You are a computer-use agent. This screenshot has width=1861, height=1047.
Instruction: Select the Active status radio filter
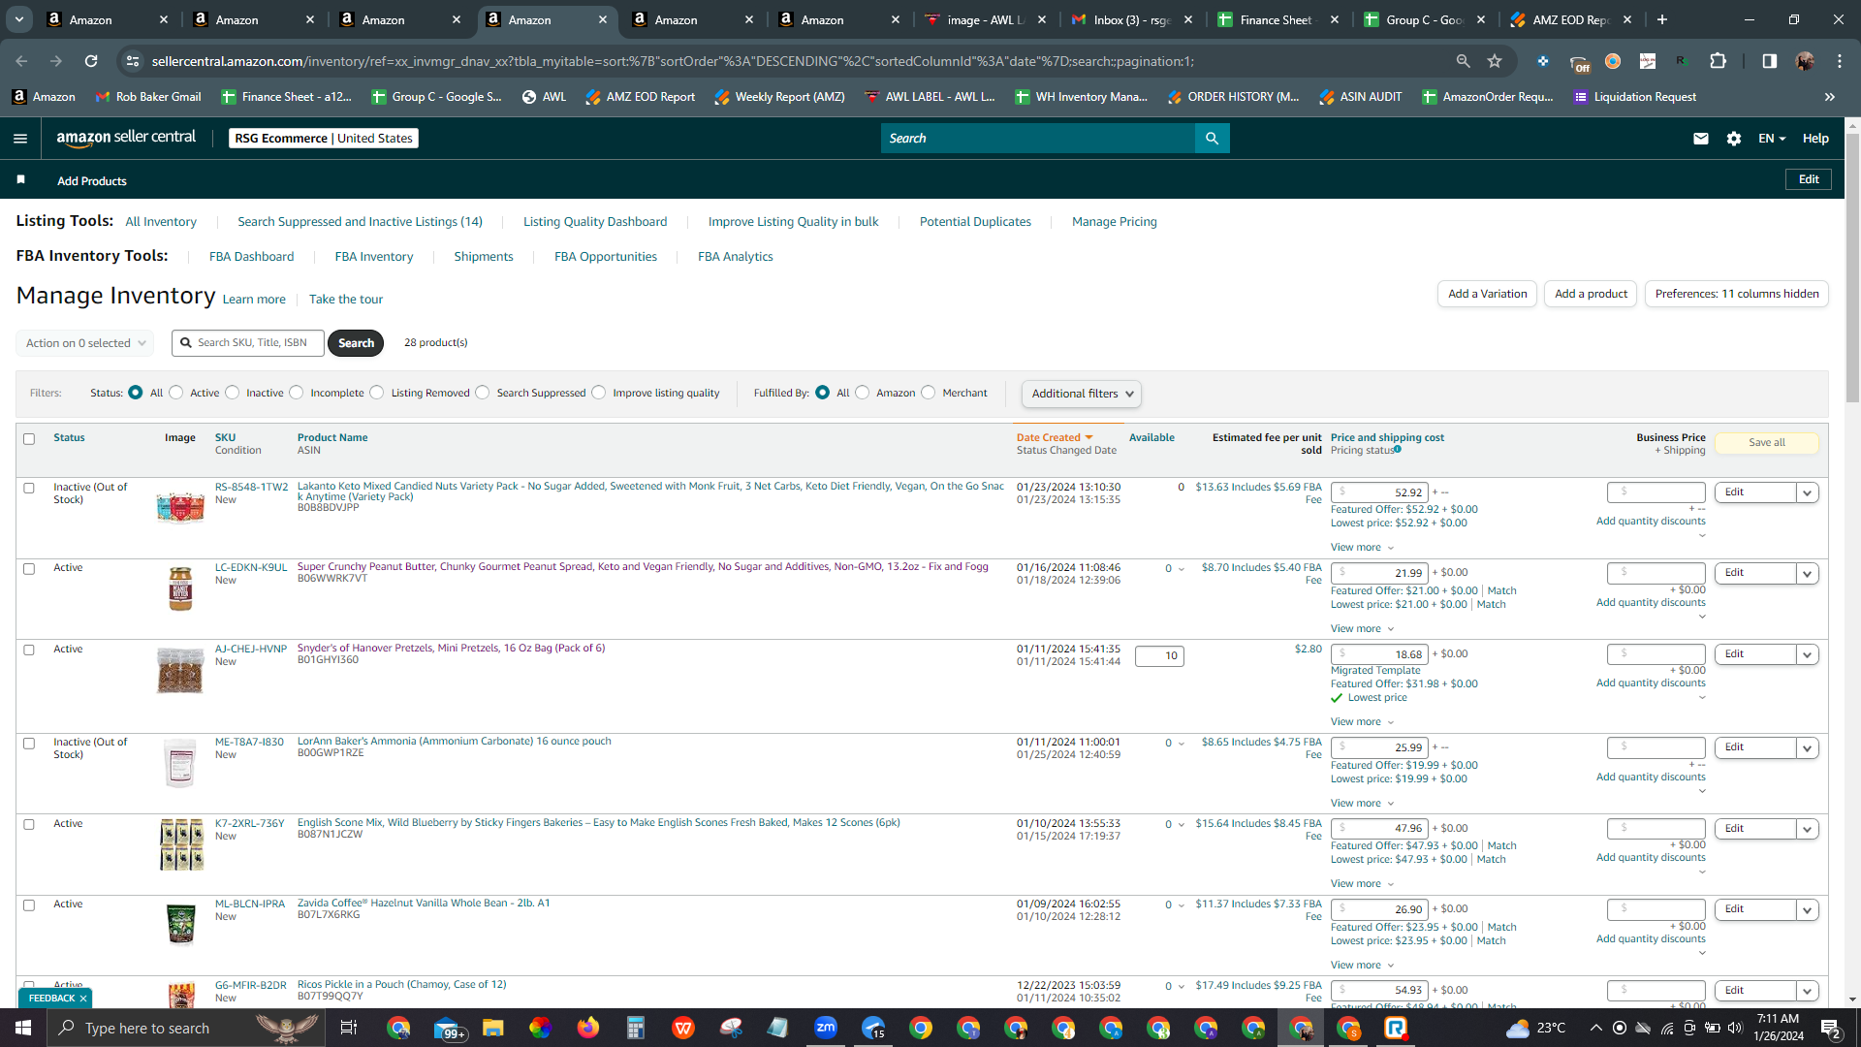175,393
